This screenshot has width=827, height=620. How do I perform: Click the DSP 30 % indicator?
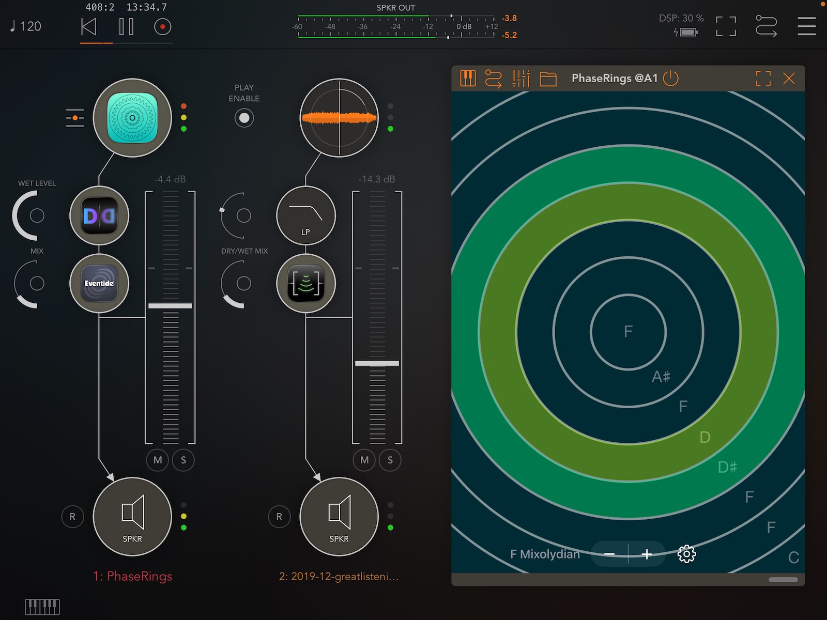(681, 18)
